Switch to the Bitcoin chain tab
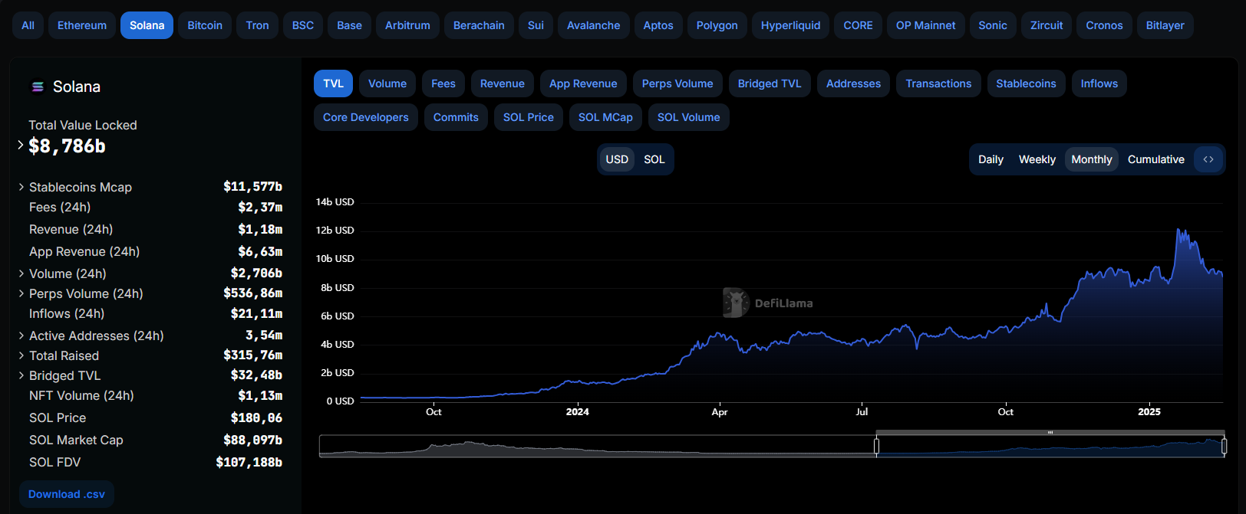Image resolution: width=1246 pixels, height=514 pixels. (x=205, y=25)
